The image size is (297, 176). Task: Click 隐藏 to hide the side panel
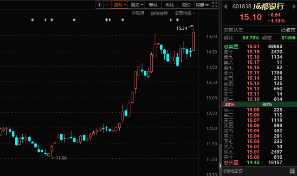202,5
